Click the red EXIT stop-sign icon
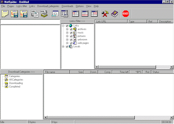The image size is (174, 124). coord(126,14)
